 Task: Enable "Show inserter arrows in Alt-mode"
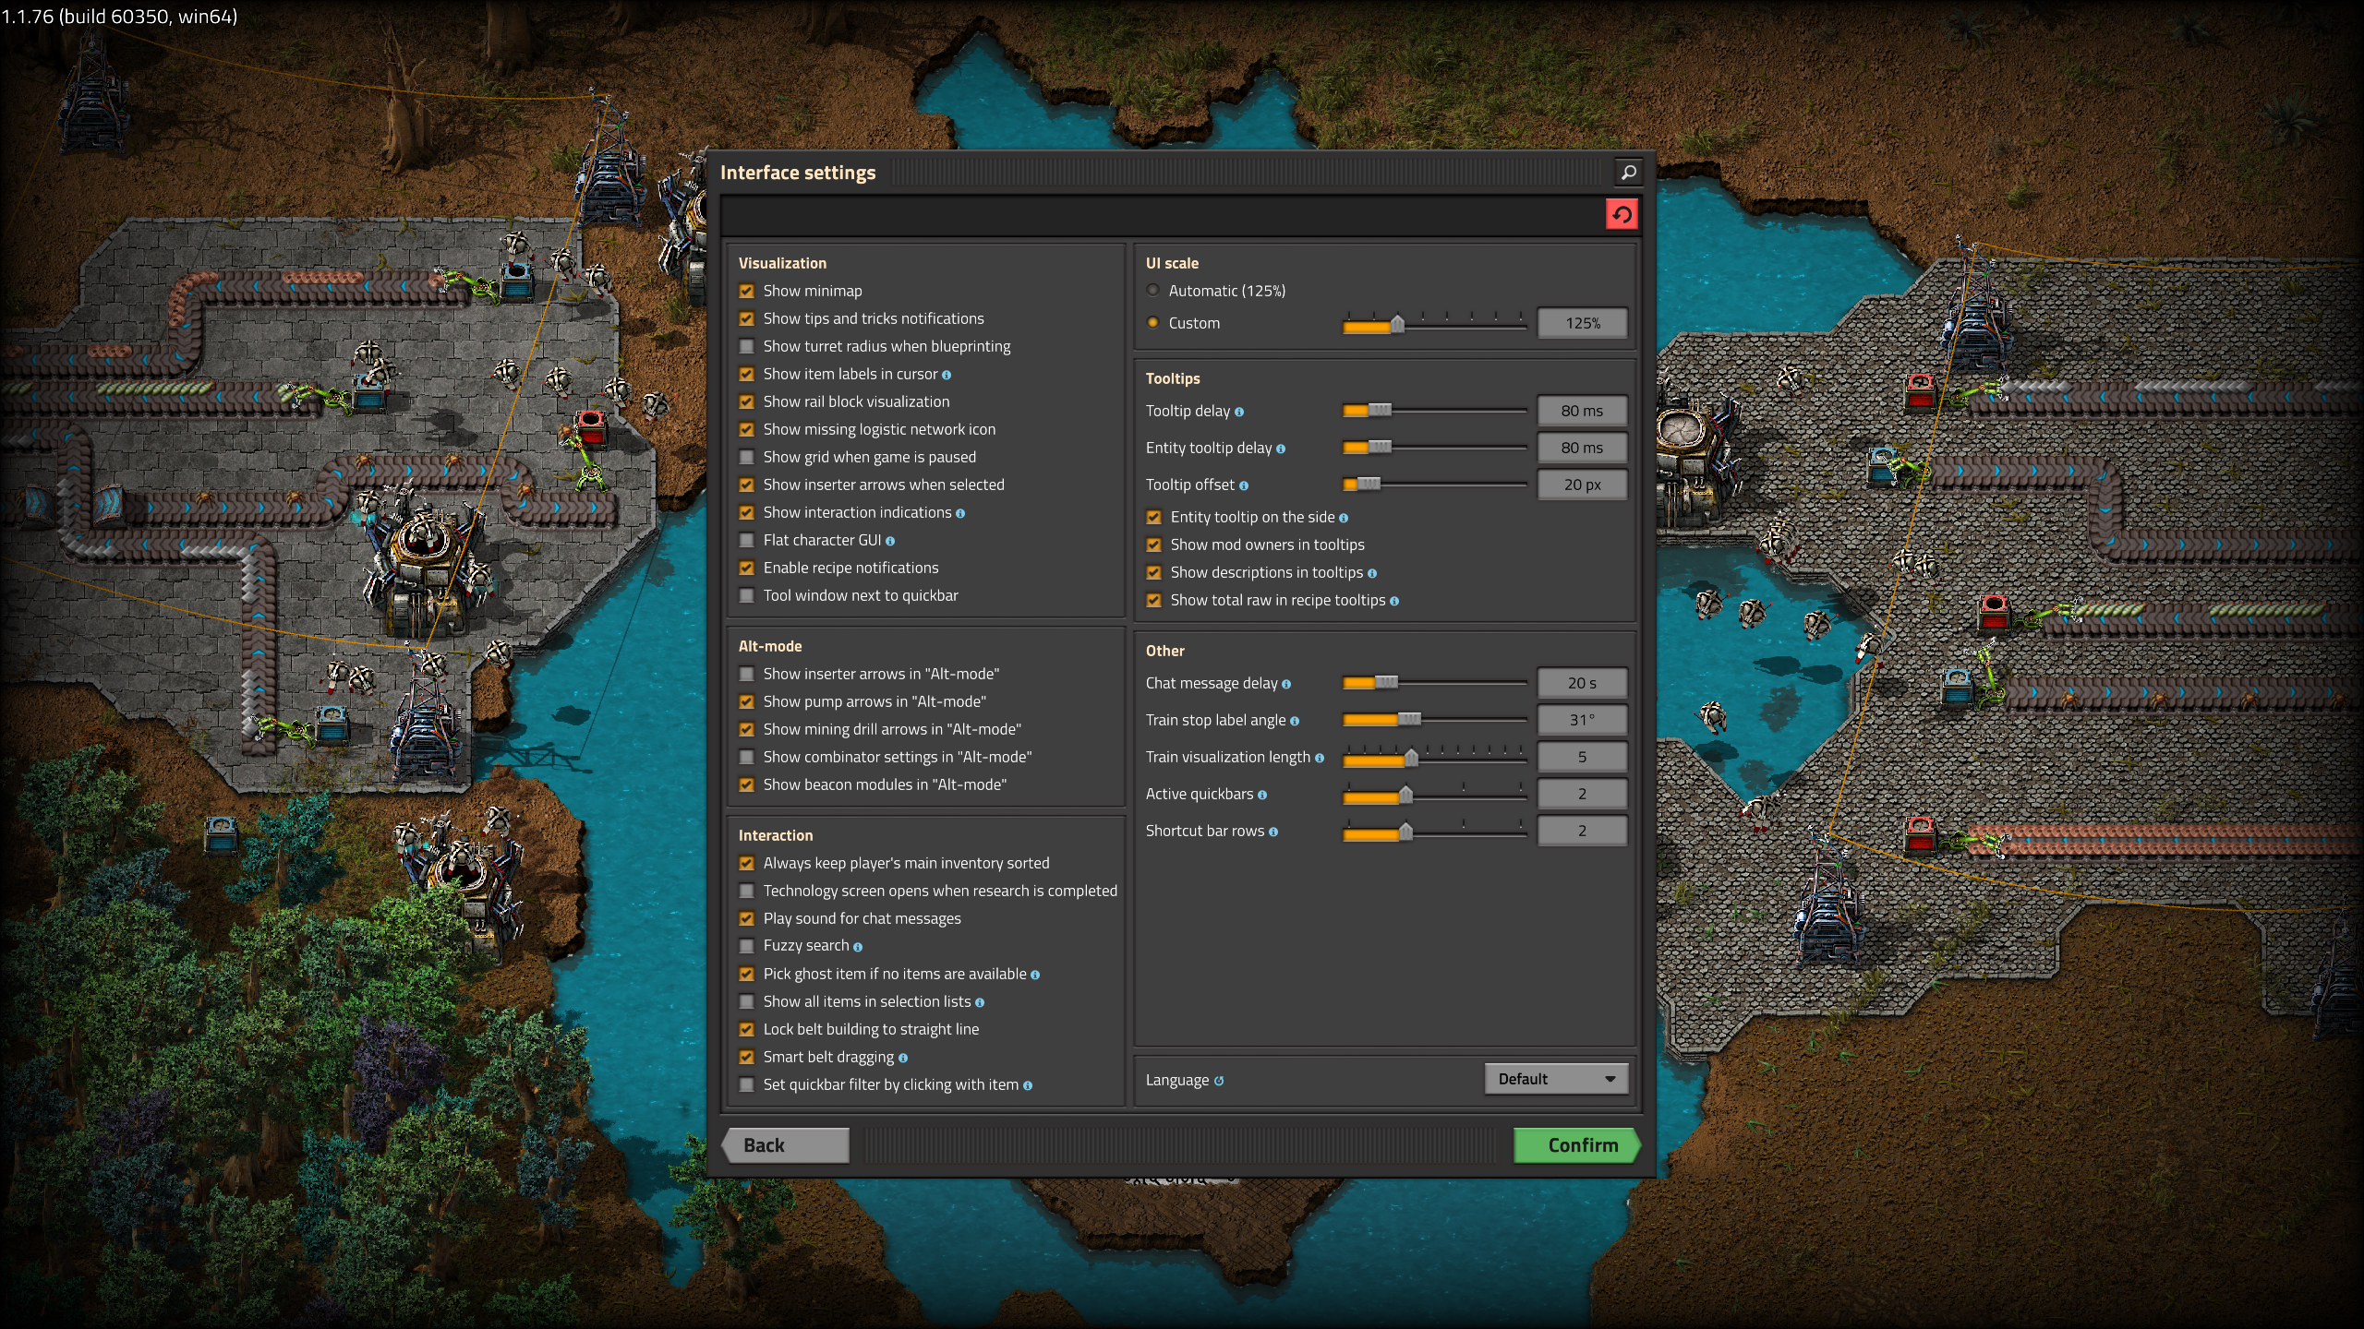pyautogui.click(x=747, y=674)
